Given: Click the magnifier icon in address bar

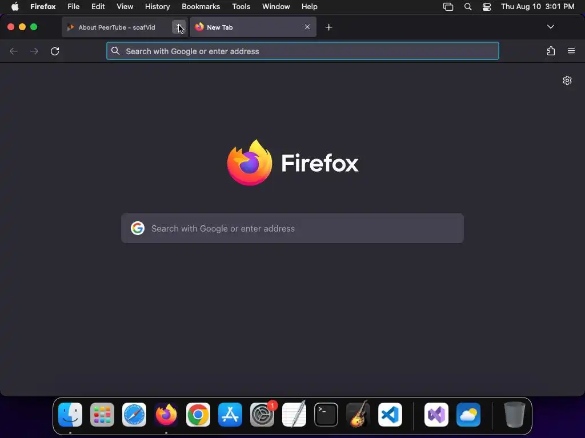Looking at the screenshot, I should pyautogui.click(x=115, y=51).
